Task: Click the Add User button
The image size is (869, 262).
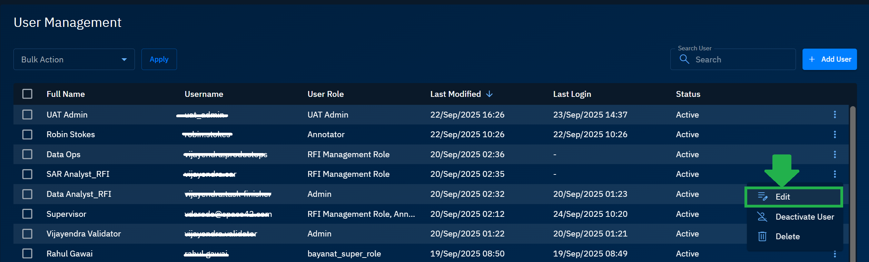Action: [829, 59]
